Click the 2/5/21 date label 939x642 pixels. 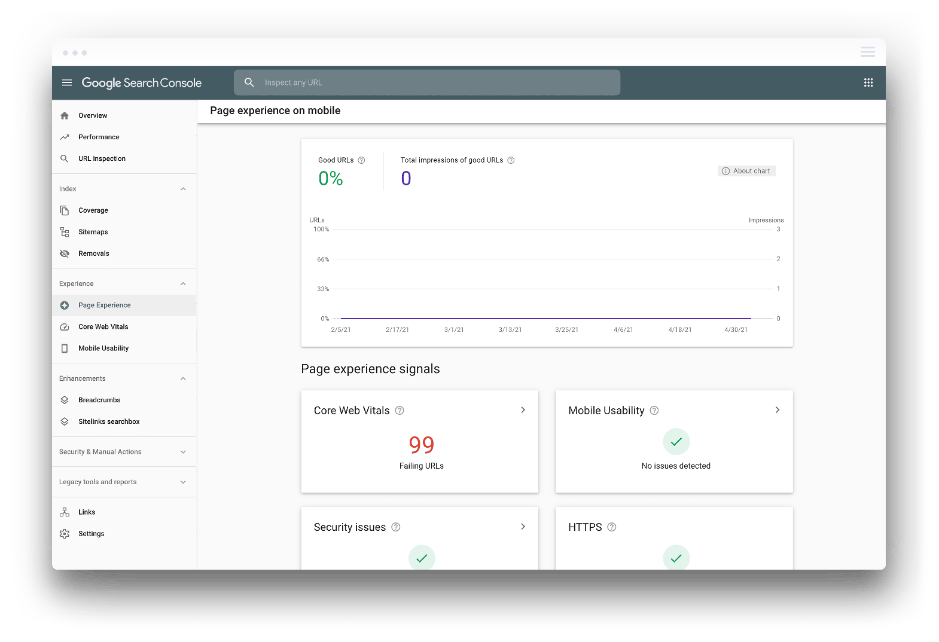click(341, 330)
